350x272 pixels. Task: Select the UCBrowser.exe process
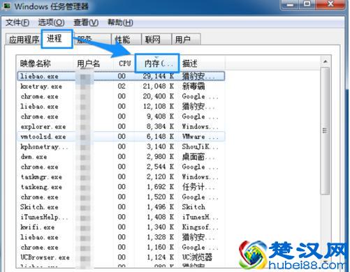[x=121, y=257]
